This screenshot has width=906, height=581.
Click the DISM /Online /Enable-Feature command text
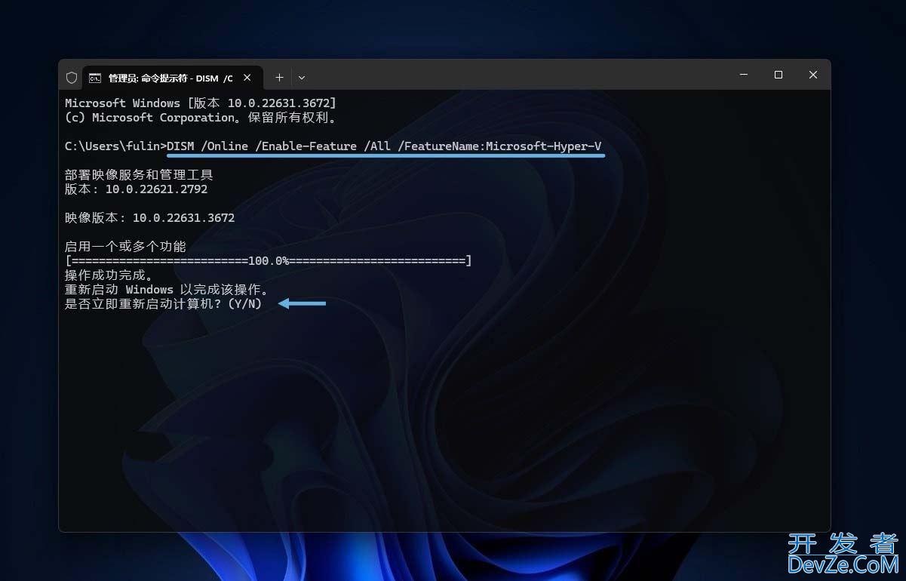point(385,146)
